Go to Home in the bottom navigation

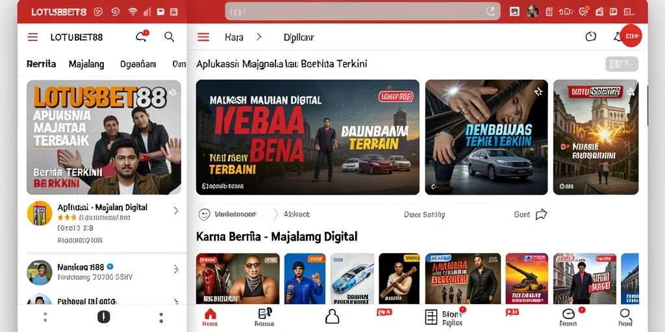210,318
